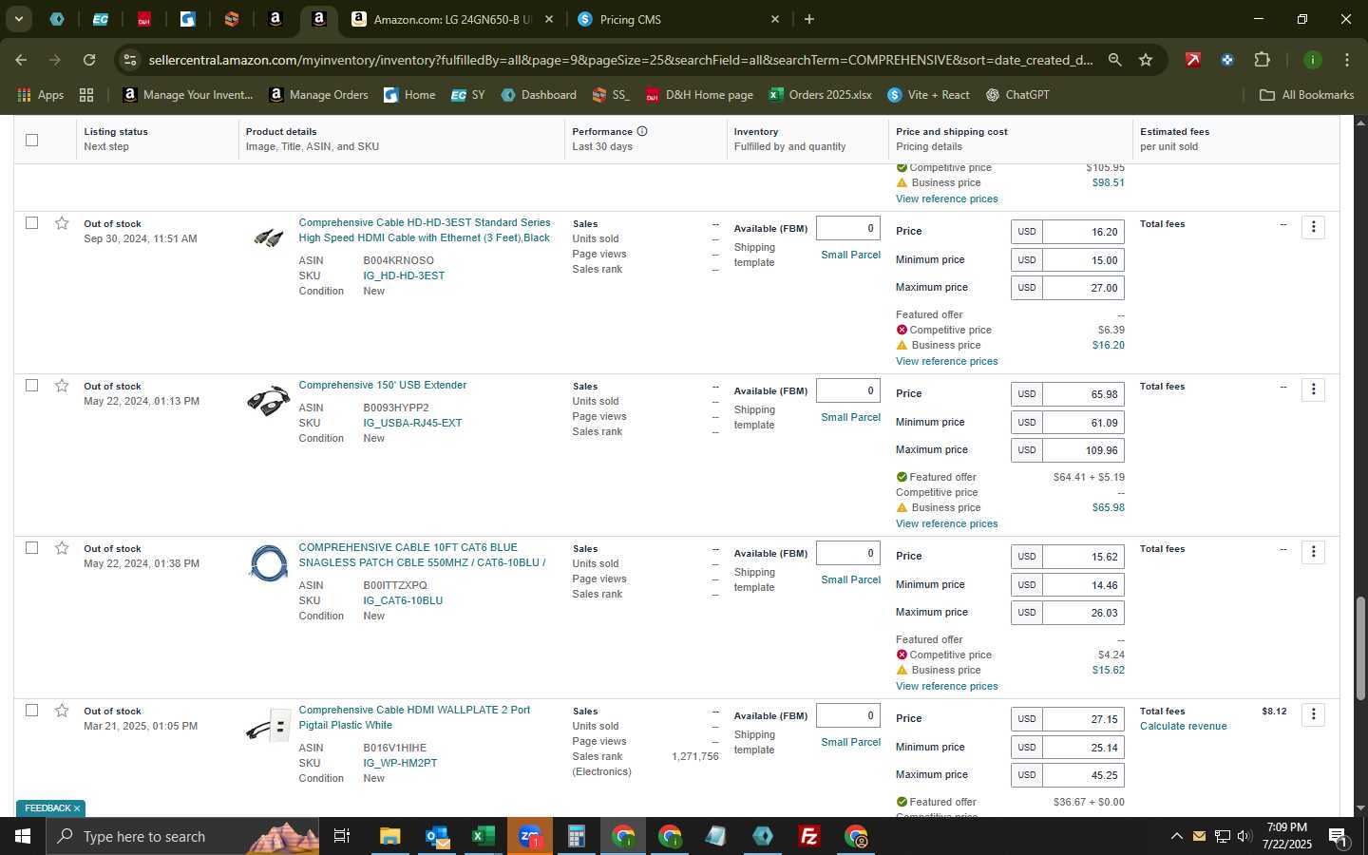Image resolution: width=1368 pixels, height=855 pixels.
Task: Open actions menu for USB Extender row
Action: (1313, 389)
